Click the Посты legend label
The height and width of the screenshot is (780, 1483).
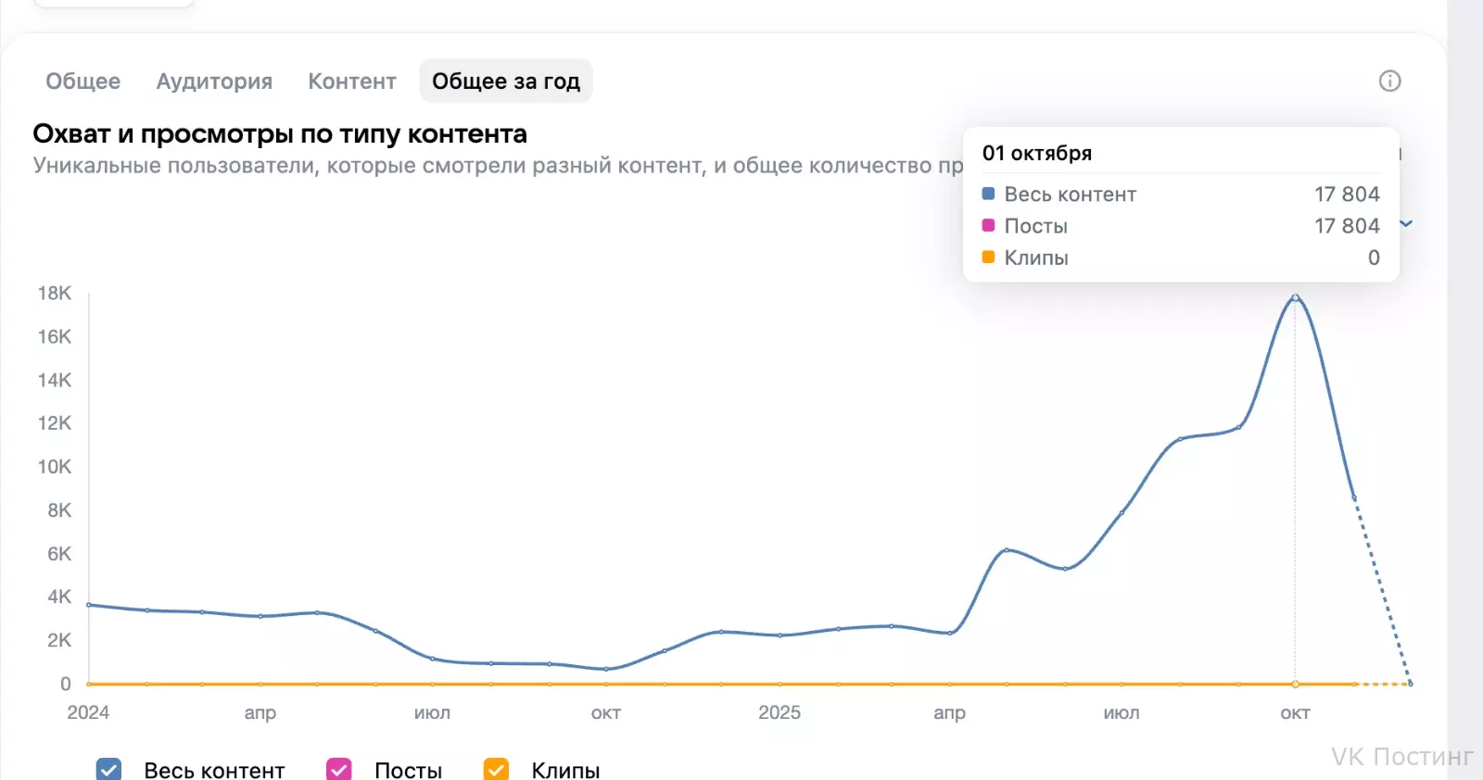coord(408,771)
